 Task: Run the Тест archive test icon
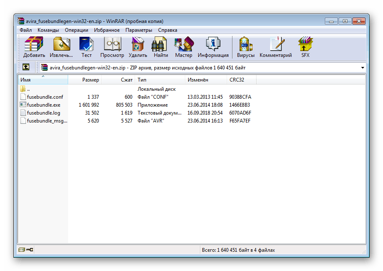87,47
